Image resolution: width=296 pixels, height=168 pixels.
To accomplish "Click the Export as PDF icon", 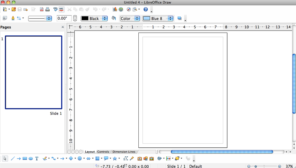I will pos(41,9).
